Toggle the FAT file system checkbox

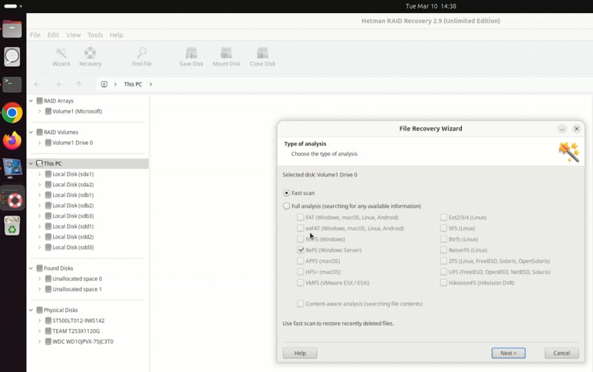[300, 217]
